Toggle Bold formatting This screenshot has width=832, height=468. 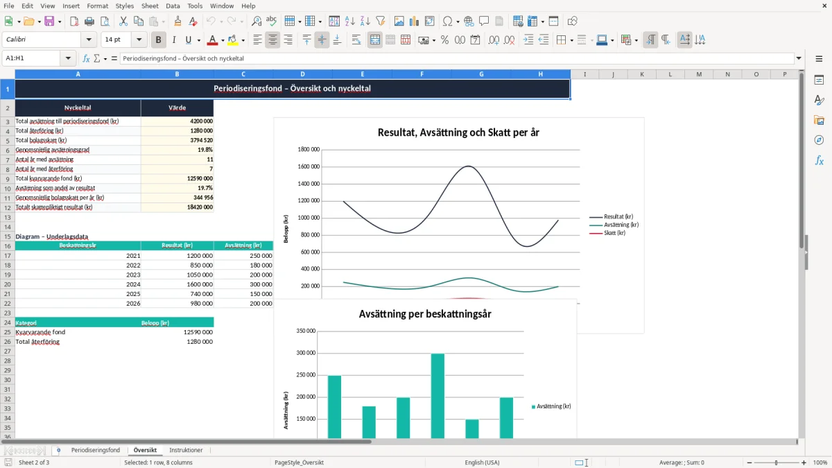(159, 40)
